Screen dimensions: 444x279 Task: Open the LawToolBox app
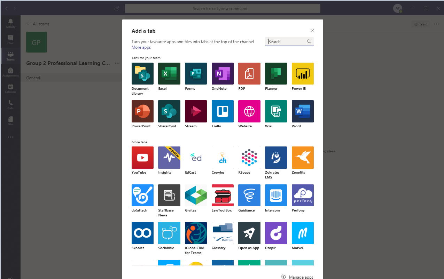[x=223, y=196]
